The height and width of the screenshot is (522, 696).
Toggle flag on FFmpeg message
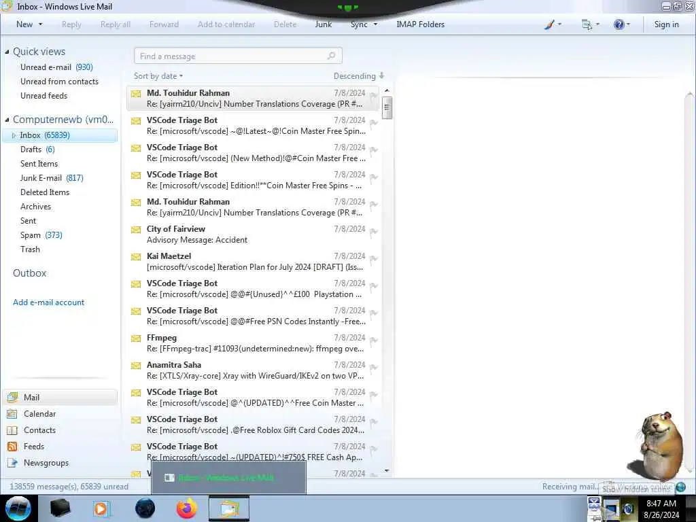tap(373, 341)
